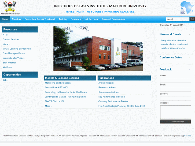Open the About us menu

(16, 19)
